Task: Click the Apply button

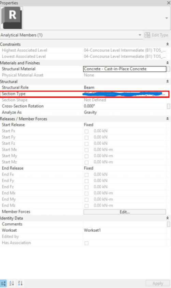Action: (158, 284)
